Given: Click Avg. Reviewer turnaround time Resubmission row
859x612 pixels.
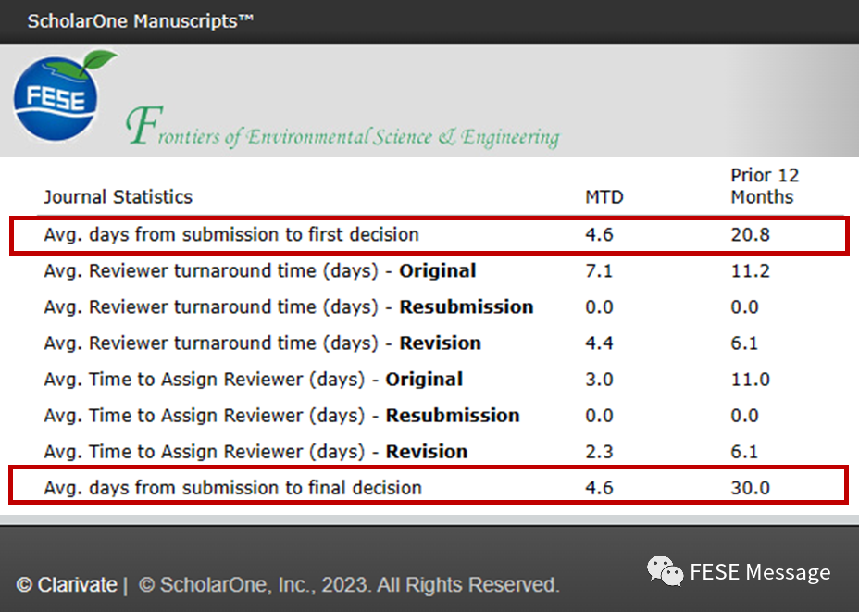Looking at the screenshot, I should [288, 306].
